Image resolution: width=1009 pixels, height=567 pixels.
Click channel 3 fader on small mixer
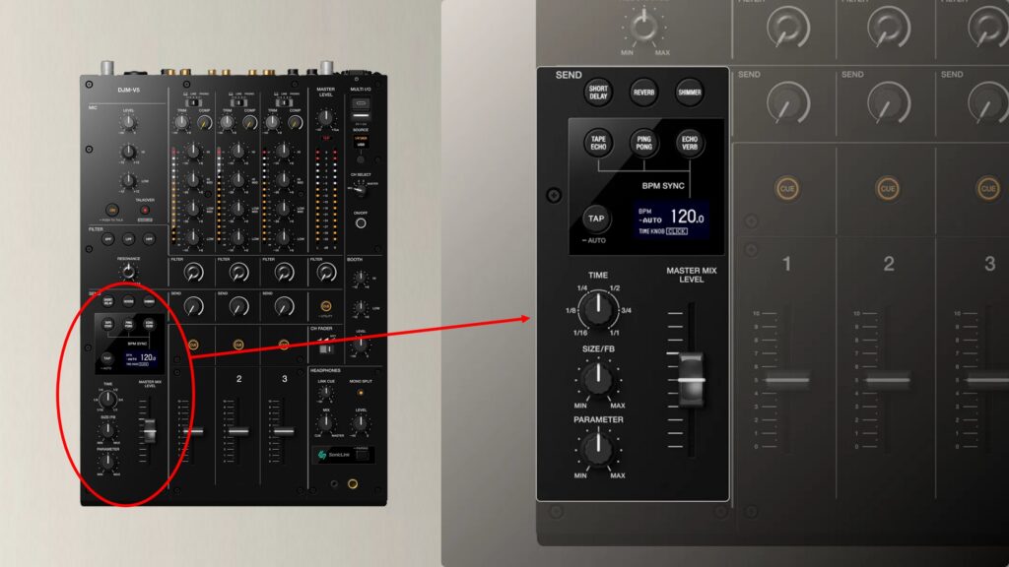(284, 431)
